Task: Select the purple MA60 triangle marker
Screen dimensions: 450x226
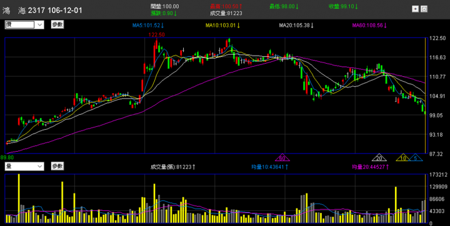Action: click(282, 157)
